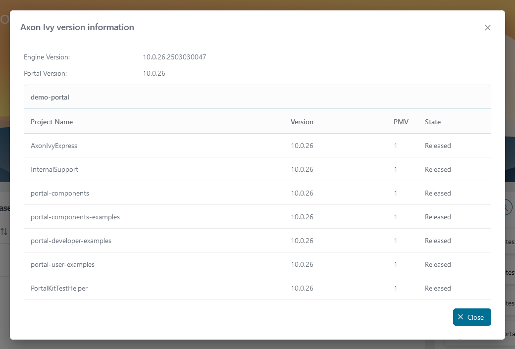Screen dimensions: 515x349
Task: Click the version in the portal-components-examples row
Action: pos(302,217)
